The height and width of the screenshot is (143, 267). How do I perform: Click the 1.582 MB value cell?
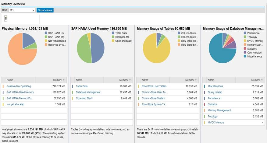tap(60, 104)
